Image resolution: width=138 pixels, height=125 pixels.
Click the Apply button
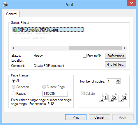(123, 117)
